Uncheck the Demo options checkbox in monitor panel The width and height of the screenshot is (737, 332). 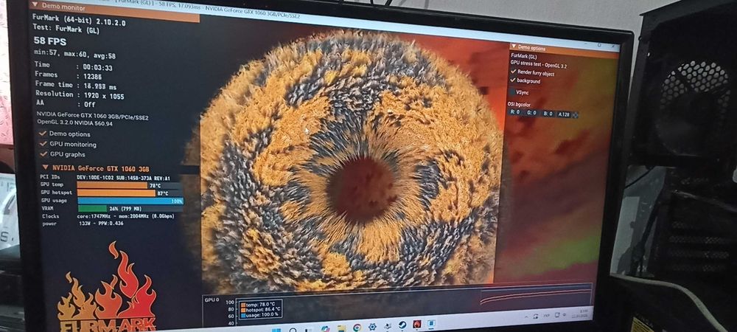(43, 134)
